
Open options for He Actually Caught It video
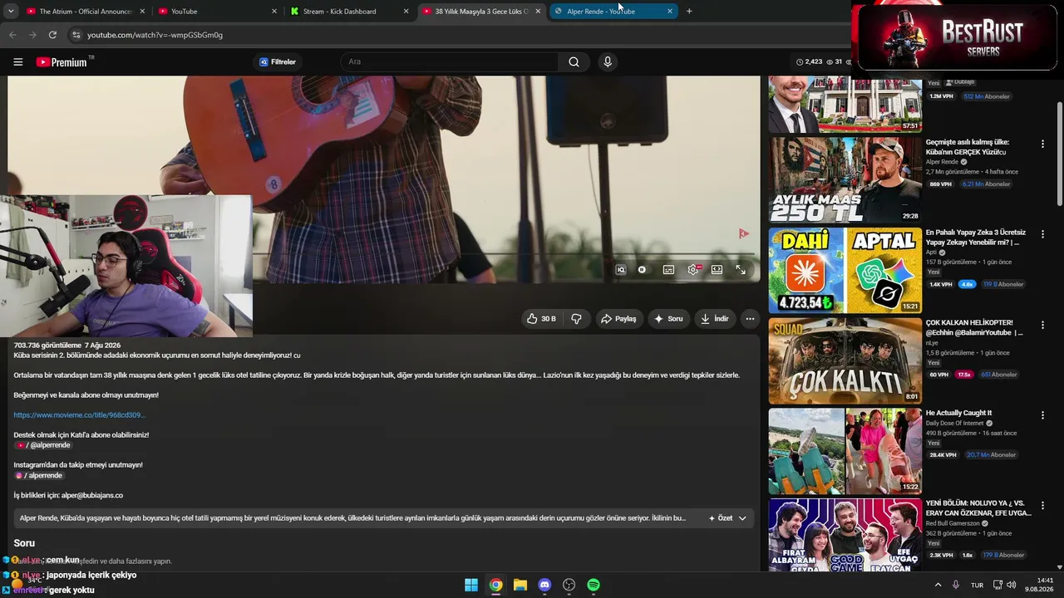point(1042,414)
